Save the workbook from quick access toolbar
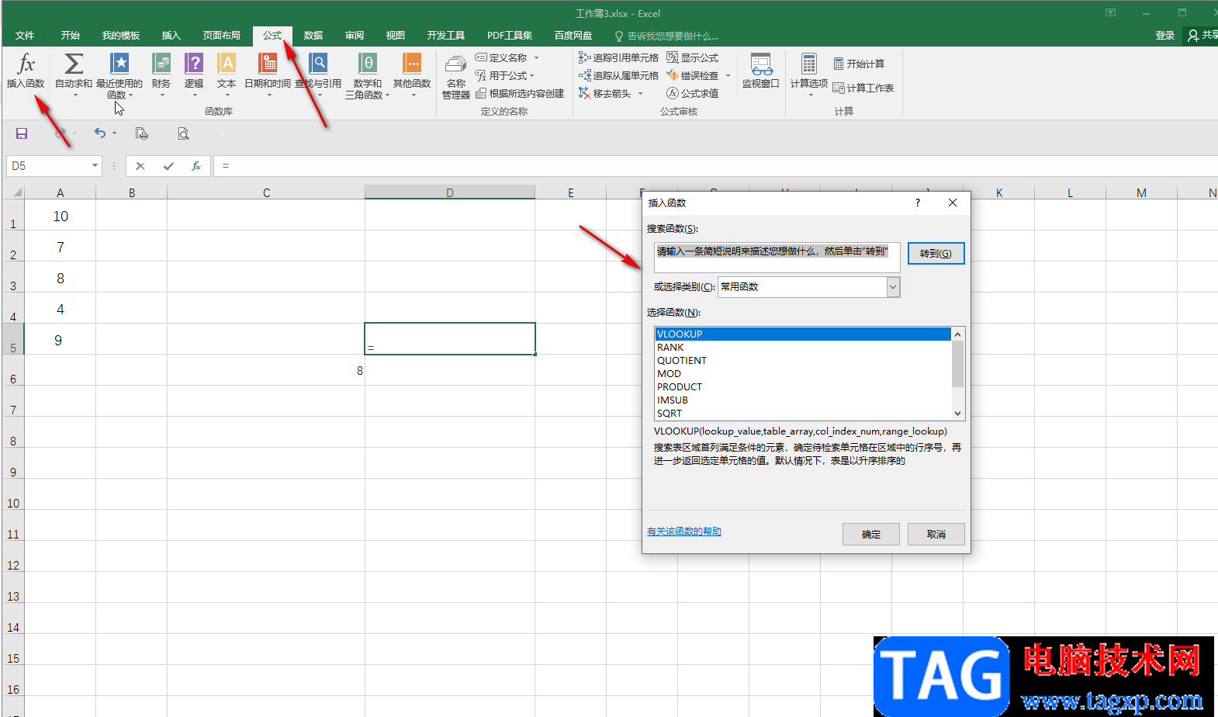The width and height of the screenshot is (1218, 717). click(22, 133)
